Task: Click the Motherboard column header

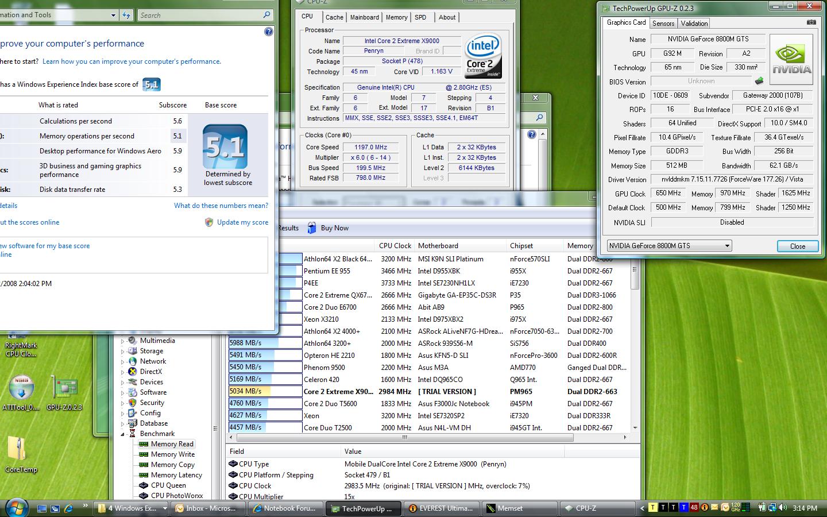Action: click(x=460, y=246)
